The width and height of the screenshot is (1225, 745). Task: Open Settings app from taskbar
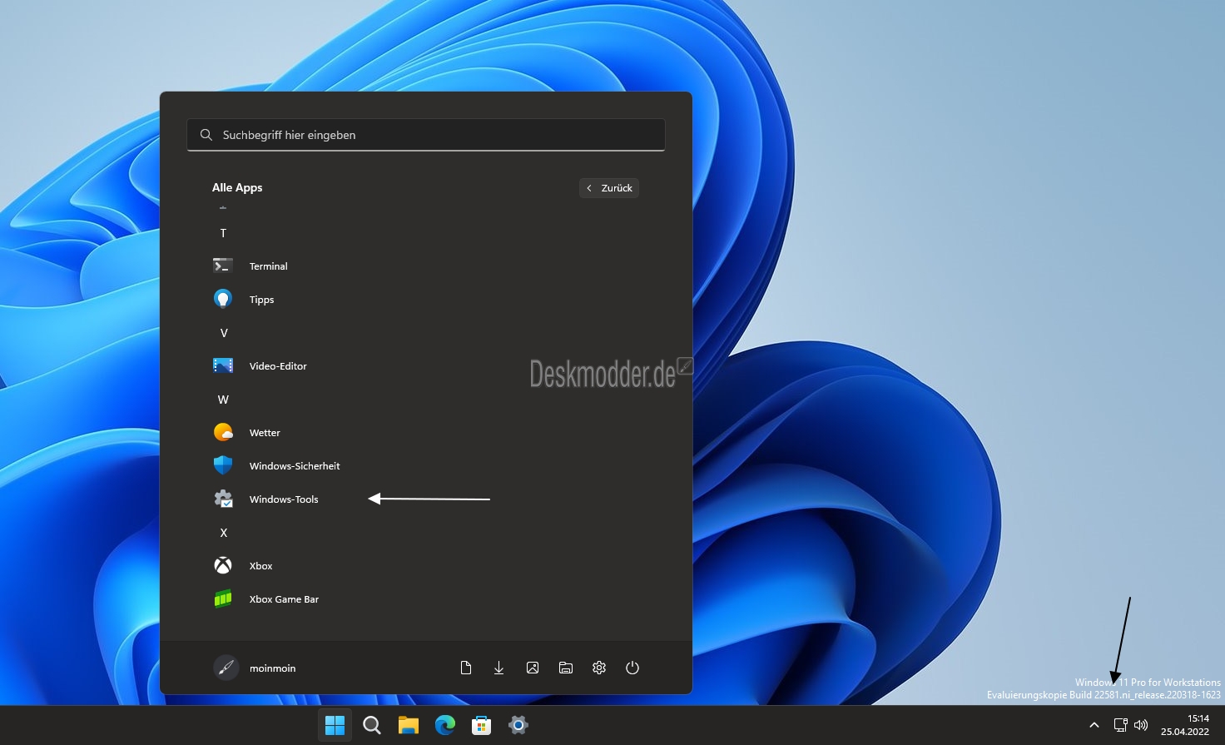[518, 725]
